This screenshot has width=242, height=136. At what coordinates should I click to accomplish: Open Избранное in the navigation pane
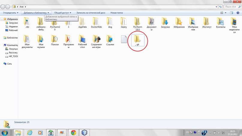click(x=10, y=19)
